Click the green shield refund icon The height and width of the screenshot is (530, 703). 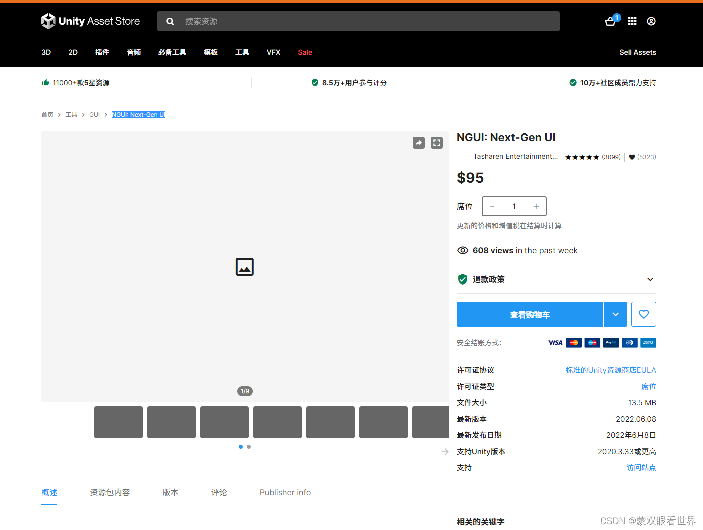[x=463, y=279]
